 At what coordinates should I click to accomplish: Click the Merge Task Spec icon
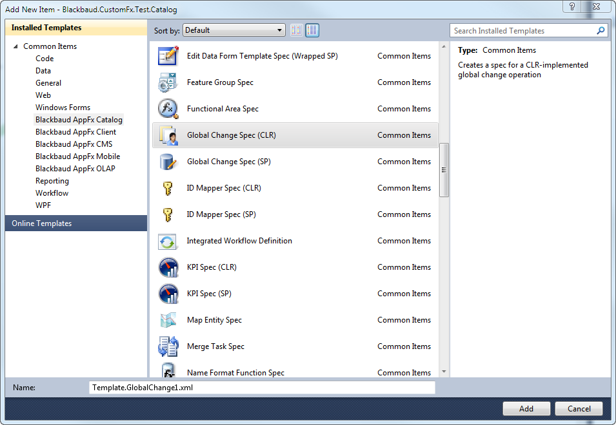pyautogui.click(x=168, y=346)
